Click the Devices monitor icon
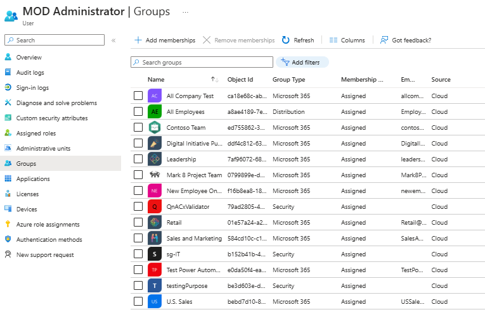This screenshot has width=485, height=331. click(8, 209)
